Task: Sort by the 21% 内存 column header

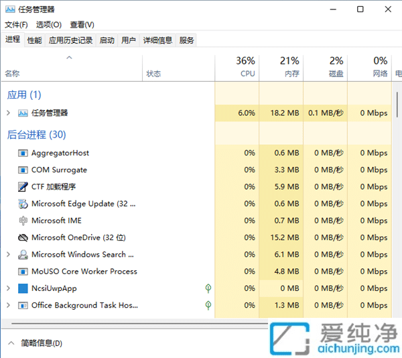Action: click(281, 68)
